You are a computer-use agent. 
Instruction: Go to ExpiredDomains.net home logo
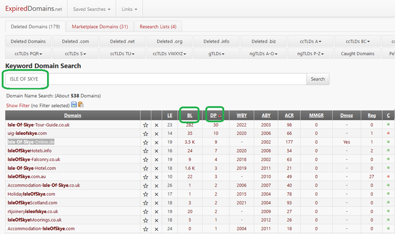[x=34, y=9]
